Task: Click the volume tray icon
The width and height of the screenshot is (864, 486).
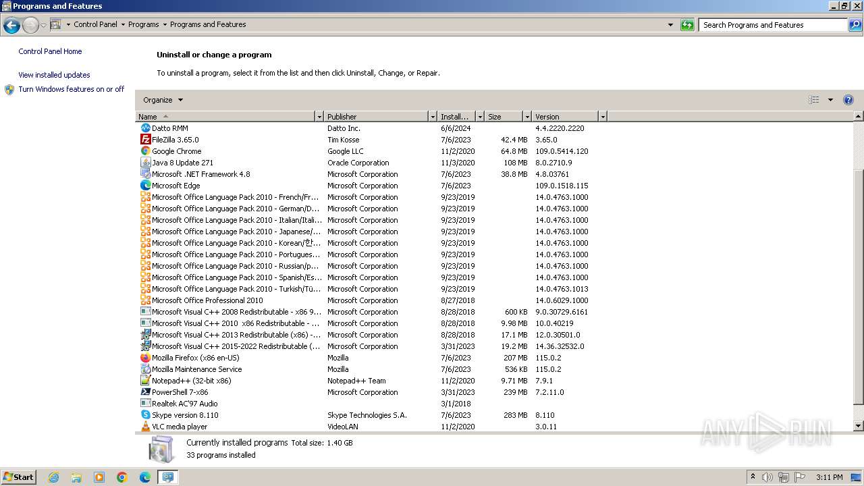Action: coord(767,477)
